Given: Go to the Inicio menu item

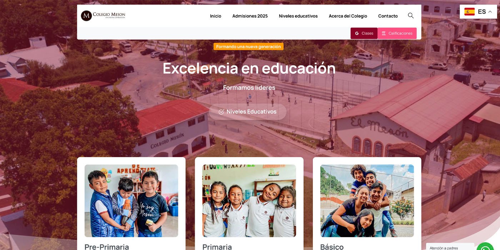Looking at the screenshot, I should pos(216,16).
